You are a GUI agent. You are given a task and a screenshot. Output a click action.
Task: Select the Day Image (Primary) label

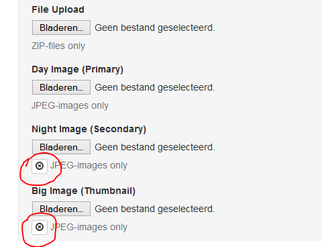[x=77, y=70]
